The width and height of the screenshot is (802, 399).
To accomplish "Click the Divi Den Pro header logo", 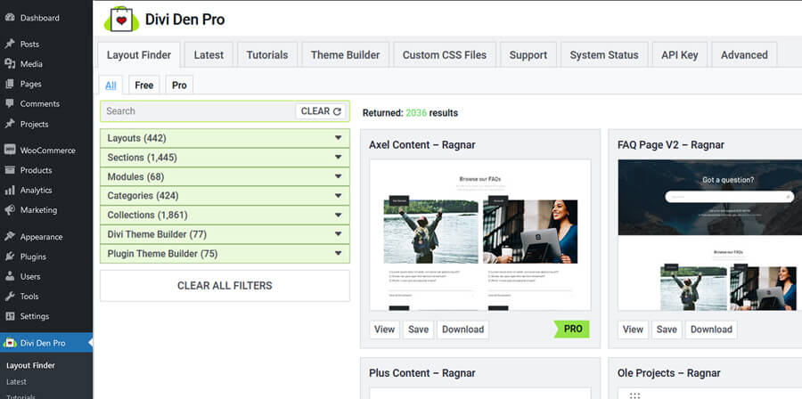I will 121,20.
